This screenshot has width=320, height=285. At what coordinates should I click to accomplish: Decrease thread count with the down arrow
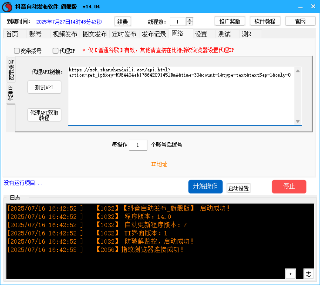190,23
